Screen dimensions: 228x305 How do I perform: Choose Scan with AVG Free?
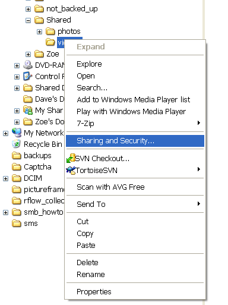(135, 187)
